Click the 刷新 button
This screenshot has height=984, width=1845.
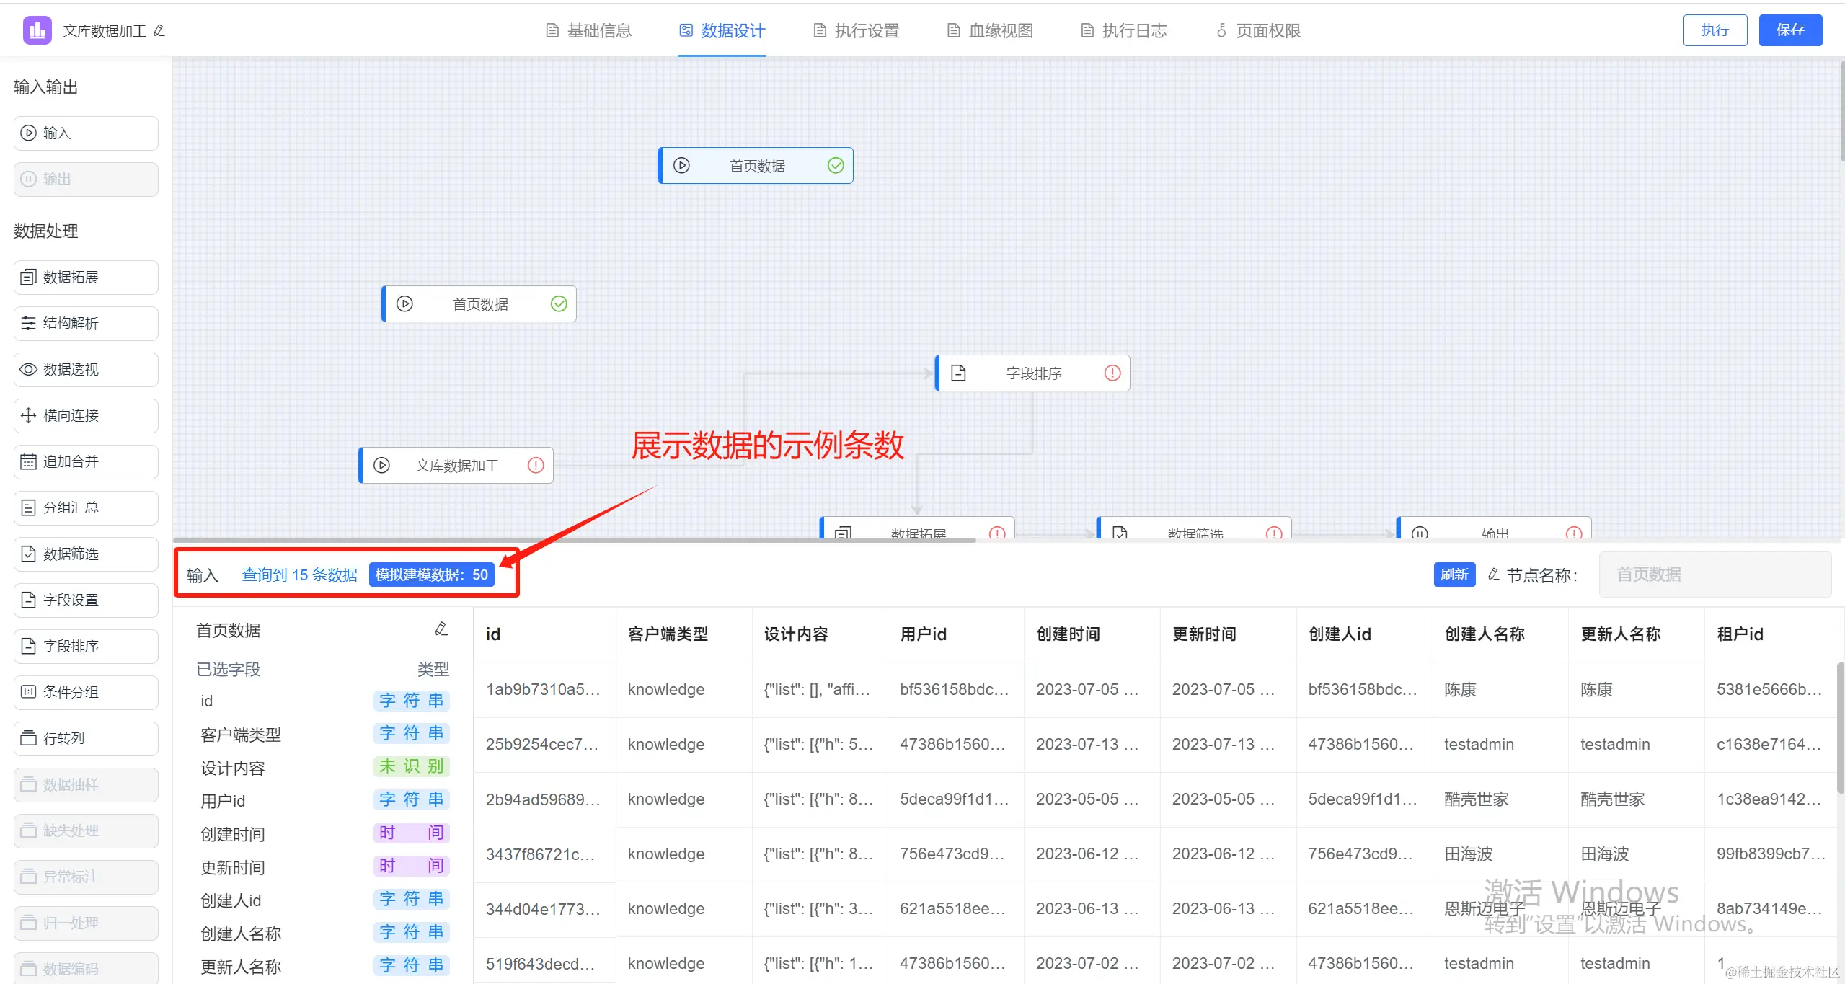coord(1454,575)
